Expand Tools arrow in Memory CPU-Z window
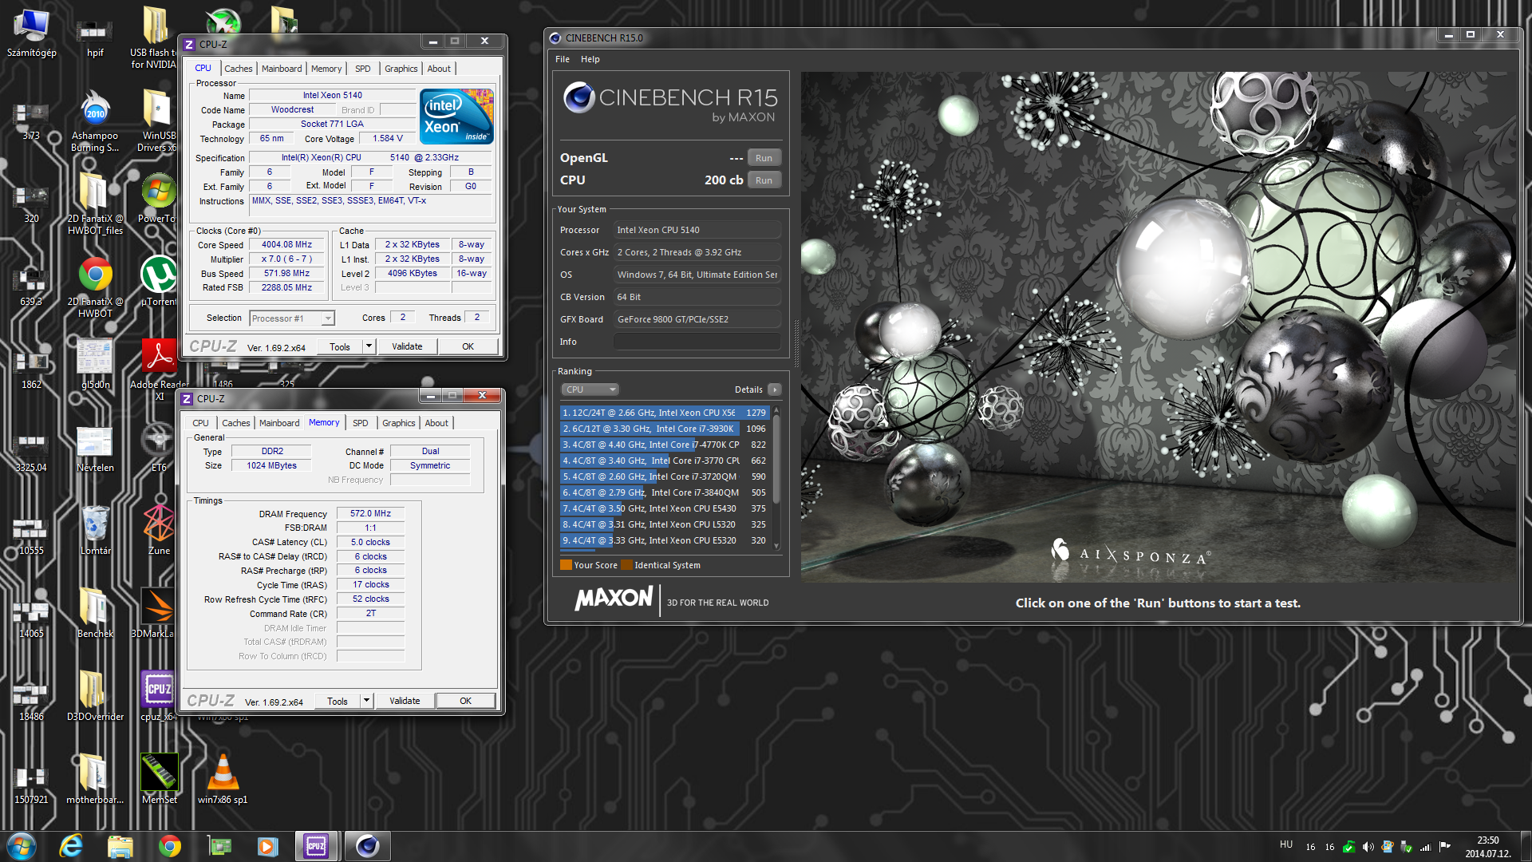This screenshot has height=862, width=1532. [x=366, y=701]
